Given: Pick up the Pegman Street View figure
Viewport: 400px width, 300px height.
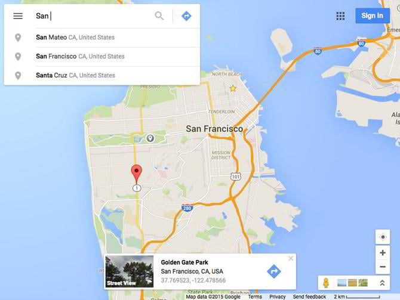Looking at the screenshot, I should tap(326, 283).
